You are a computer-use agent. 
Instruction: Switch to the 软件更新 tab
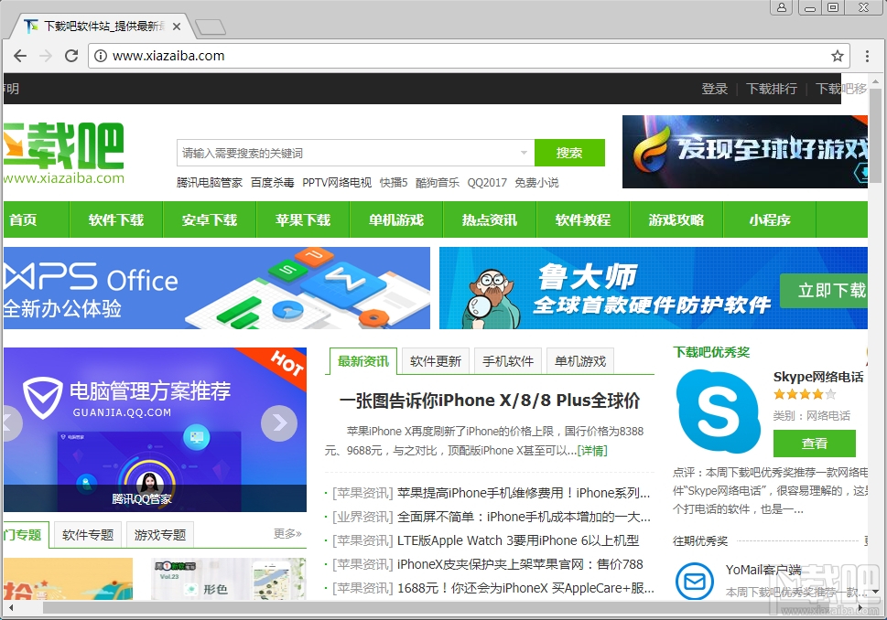coord(436,361)
